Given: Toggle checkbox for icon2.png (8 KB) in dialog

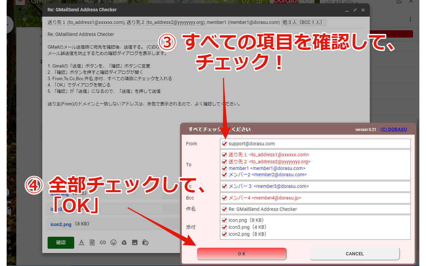Looking at the screenshot, I should [x=224, y=234].
